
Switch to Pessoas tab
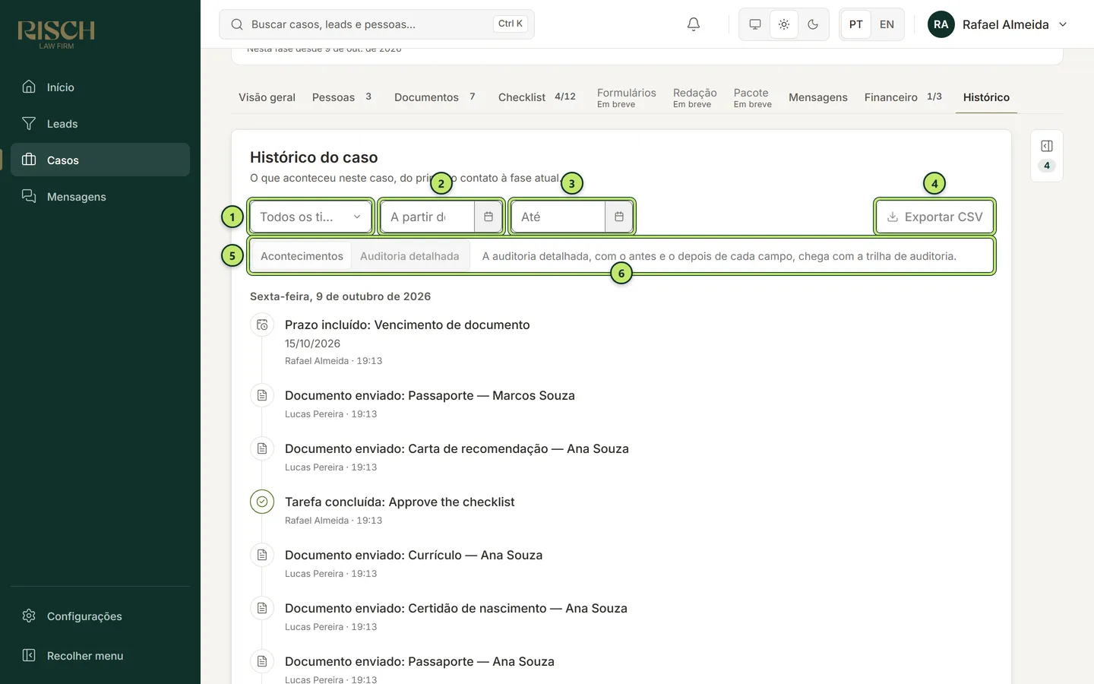pos(342,97)
